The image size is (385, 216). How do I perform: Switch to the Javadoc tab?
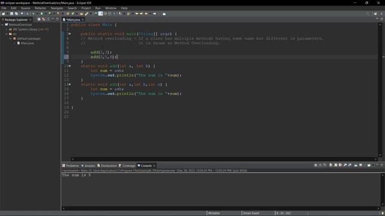coord(88,166)
